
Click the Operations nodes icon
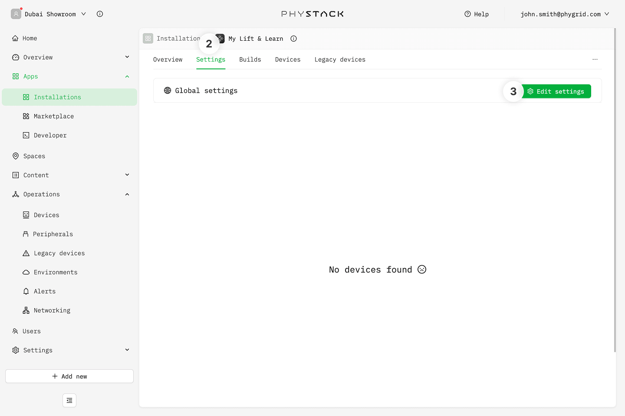(x=16, y=194)
